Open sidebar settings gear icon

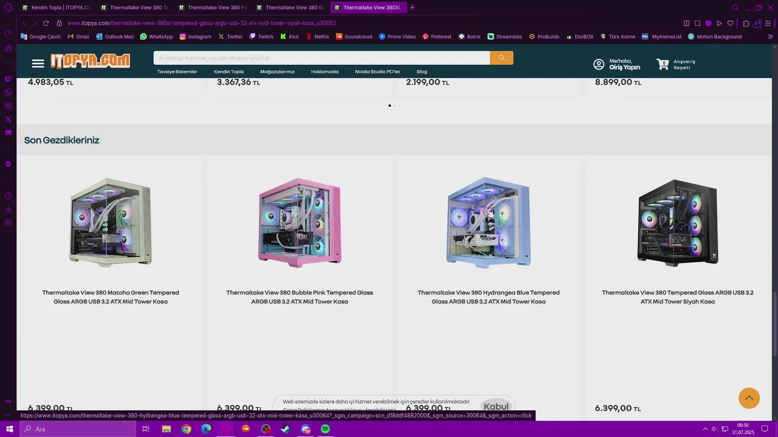point(8,222)
